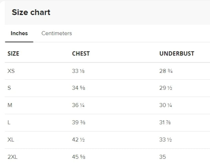Click M chest value 36 ¼

(78, 105)
